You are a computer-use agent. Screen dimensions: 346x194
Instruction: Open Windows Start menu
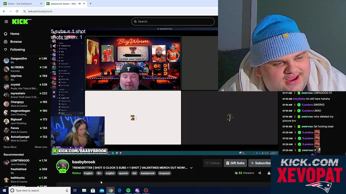pyautogui.click(x=4, y=190)
